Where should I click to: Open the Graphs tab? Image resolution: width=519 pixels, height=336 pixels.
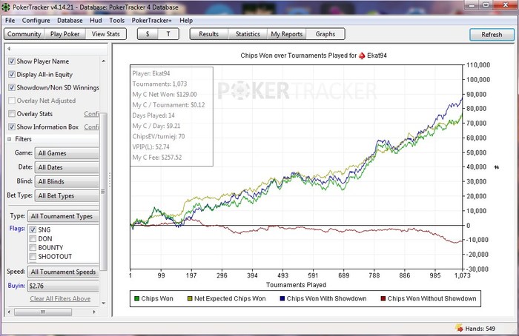(325, 34)
